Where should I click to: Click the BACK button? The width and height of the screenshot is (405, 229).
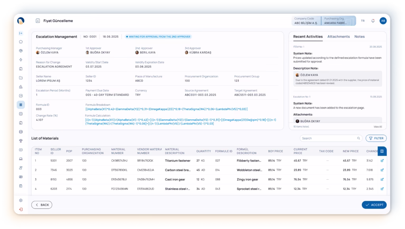42,205
